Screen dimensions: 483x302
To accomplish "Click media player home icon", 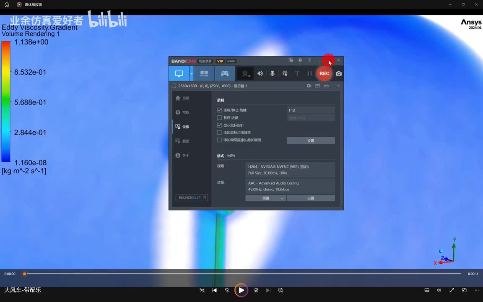I will 7,5.
